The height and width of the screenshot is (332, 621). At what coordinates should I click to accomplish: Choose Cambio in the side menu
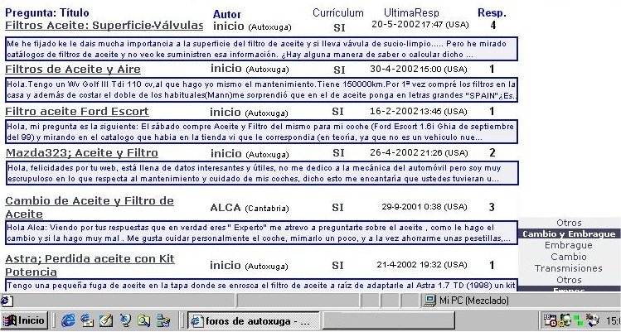[x=569, y=257]
